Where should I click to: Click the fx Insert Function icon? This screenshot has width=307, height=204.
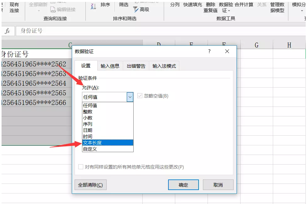[x=8, y=31]
